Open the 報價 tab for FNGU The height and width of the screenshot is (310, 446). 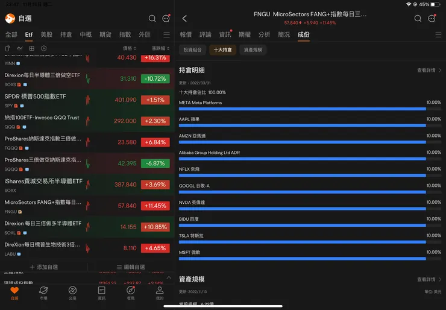(186, 35)
